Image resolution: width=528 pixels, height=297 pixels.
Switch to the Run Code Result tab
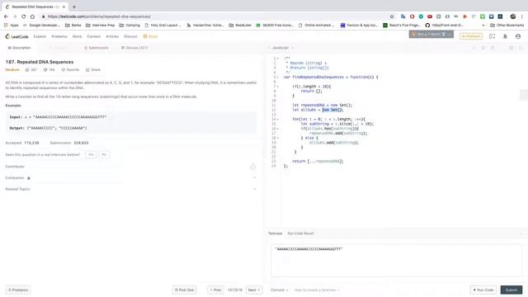click(x=300, y=233)
